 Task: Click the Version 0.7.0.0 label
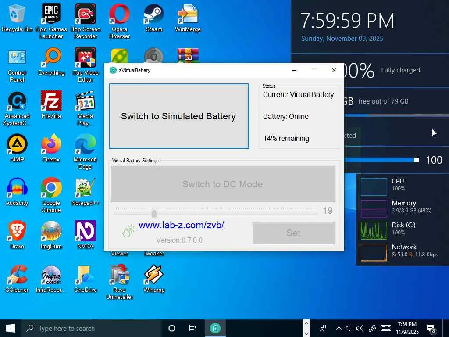[x=179, y=240]
